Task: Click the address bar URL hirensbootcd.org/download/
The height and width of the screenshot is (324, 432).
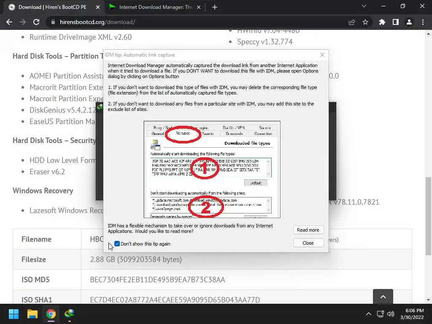Action: (x=97, y=22)
